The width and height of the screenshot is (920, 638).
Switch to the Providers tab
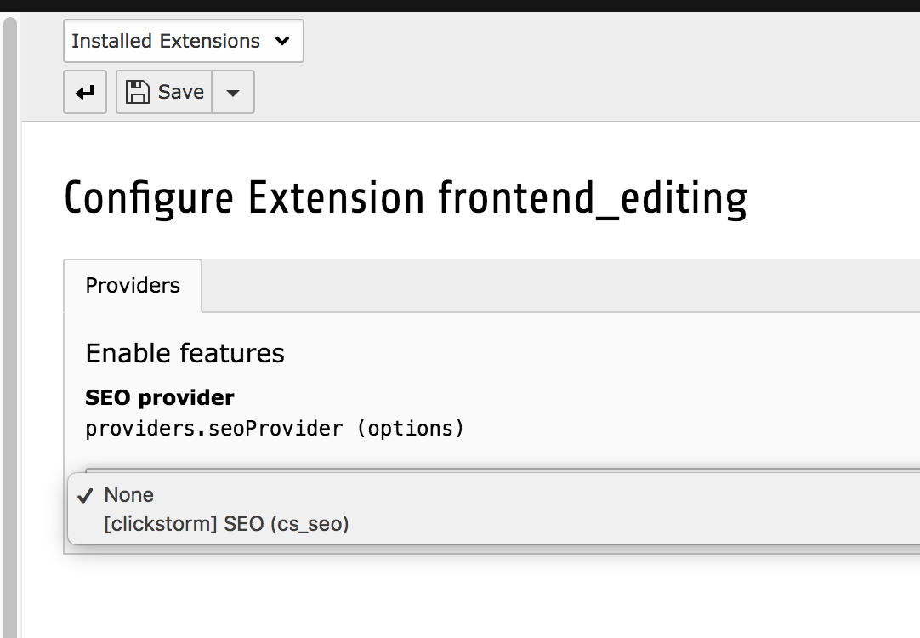point(133,285)
